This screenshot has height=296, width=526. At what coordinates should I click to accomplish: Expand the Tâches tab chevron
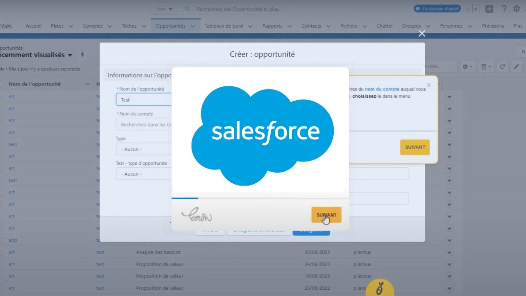[x=144, y=26]
